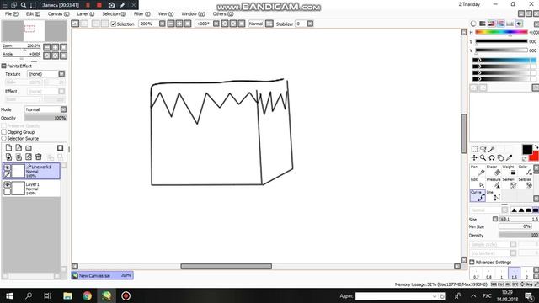Choose the 0.7 brush size preset

pos(476,273)
